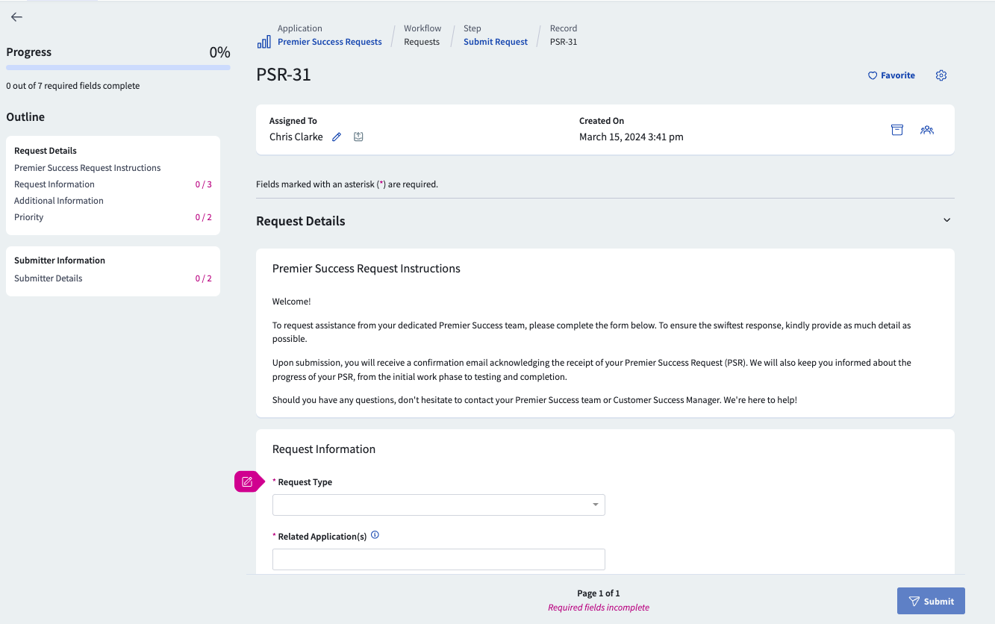Image resolution: width=995 pixels, height=624 pixels.
Task: Click the pink edit icon near Request Type
Action: (247, 481)
